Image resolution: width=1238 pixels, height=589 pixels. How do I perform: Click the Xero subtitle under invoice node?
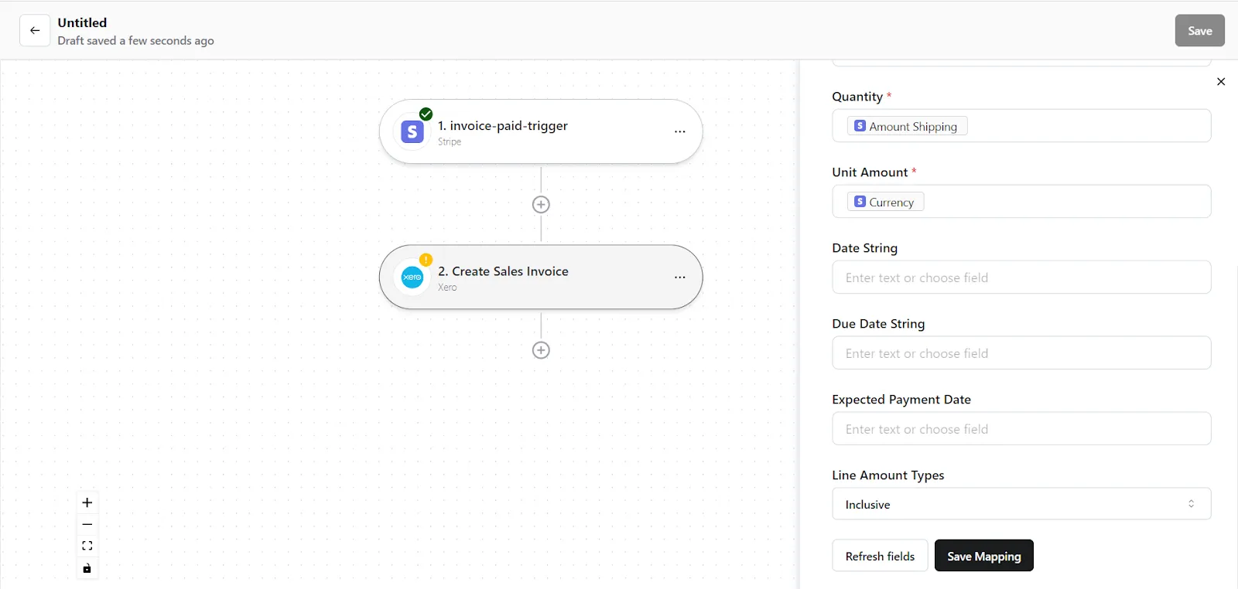pyautogui.click(x=447, y=288)
